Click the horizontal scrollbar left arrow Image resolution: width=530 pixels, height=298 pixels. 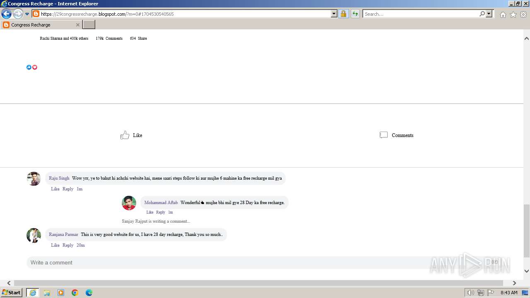point(9,283)
